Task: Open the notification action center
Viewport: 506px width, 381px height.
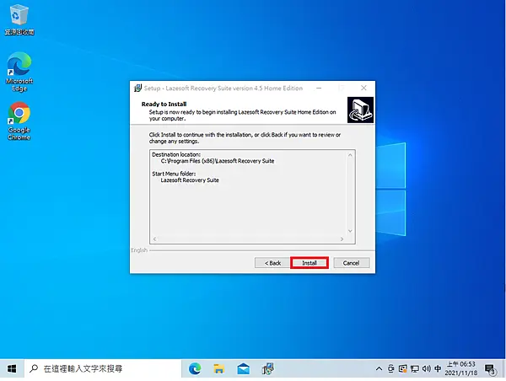Action: pyautogui.click(x=490, y=369)
